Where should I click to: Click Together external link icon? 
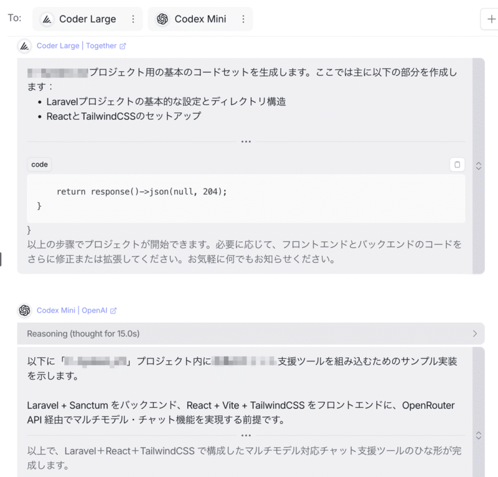pos(123,46)
